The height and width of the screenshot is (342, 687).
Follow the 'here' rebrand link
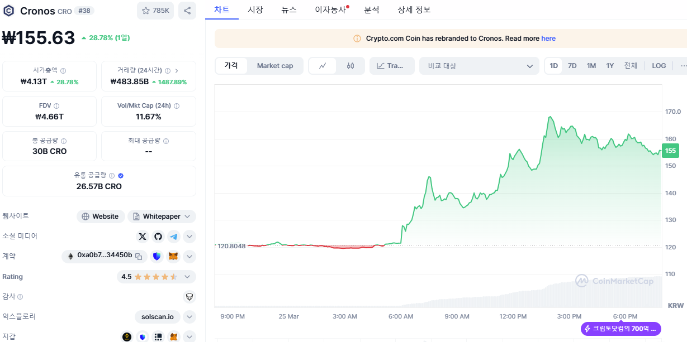click(548, 38)
